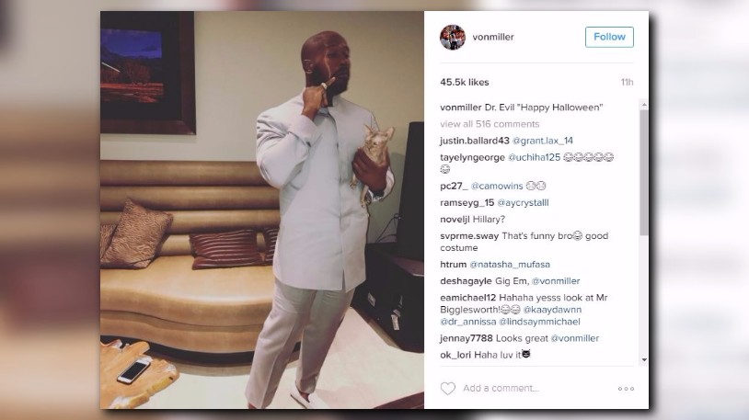This screenshot has width=749, height=420.
Task: Click the heart like icon
Action: (x=447, y=389)
